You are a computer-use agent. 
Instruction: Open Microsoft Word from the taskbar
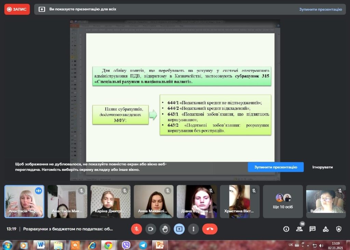point(41,245)
